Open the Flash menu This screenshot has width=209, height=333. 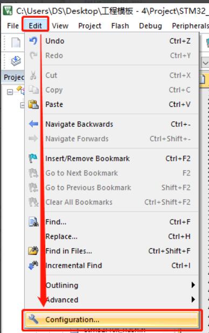[120, 26]
